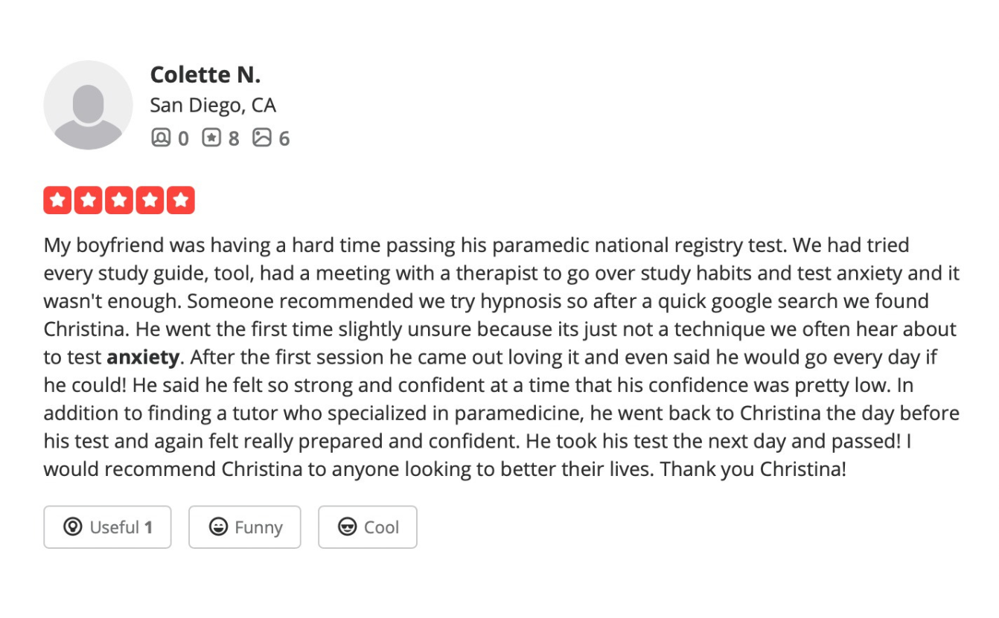Screen dimensions: 999x618
Task: Mark the review as Funny
Action: (244, 527)
